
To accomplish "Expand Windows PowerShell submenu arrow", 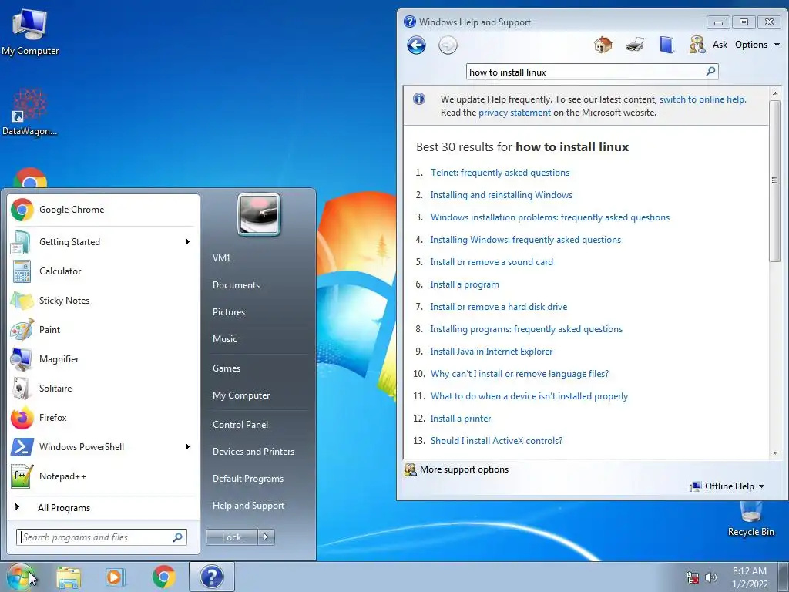I will (188, 447).
